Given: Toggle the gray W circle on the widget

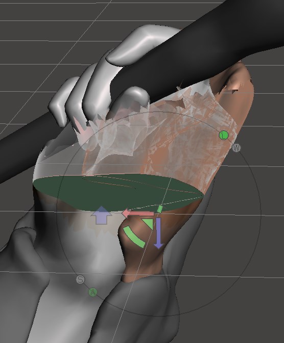Looking at the screenshot, I should tap(236, 148).
